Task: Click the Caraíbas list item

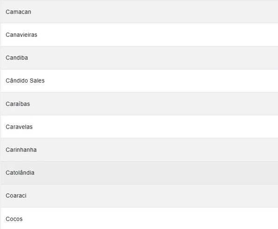Action: pos(139,104)
